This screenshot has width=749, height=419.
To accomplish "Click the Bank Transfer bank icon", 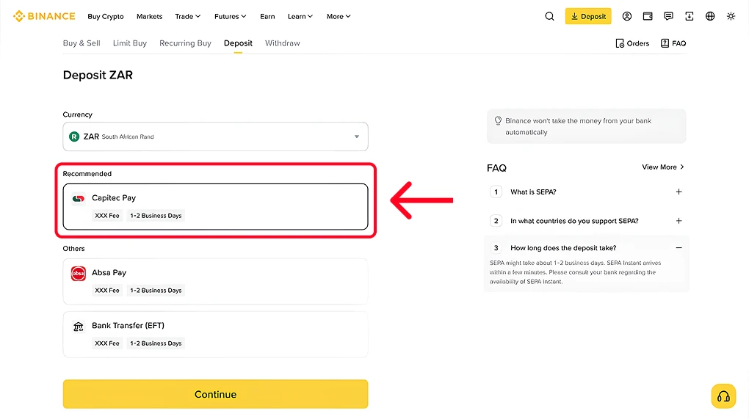I will point(79,327).
